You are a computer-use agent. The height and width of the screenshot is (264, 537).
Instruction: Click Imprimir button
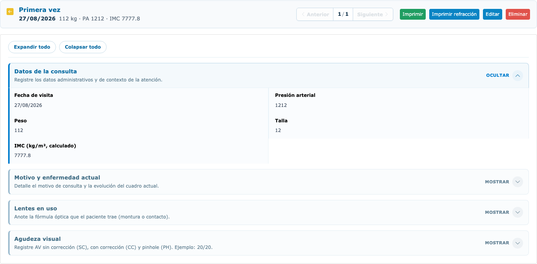click(413, 14)
